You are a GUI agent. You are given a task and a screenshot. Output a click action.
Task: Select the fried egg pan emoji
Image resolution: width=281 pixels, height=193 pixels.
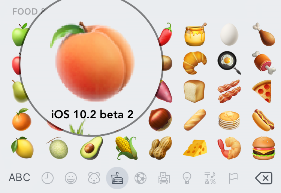pyautogui.click(x=229, y=62)
